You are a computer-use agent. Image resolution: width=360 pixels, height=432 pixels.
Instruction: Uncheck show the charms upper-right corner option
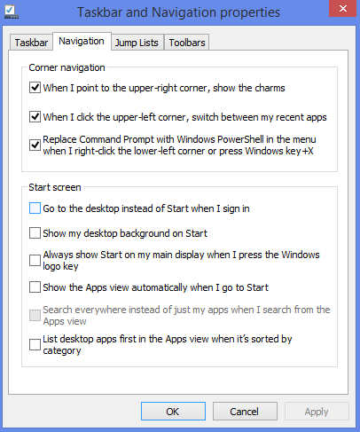(35, 88)
